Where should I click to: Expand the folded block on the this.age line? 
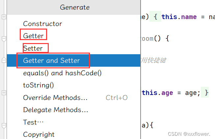(4, 93)
